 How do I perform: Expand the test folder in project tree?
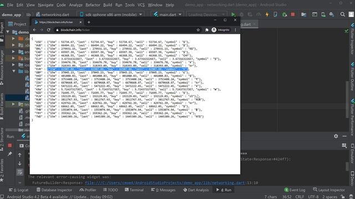[13, 104]
